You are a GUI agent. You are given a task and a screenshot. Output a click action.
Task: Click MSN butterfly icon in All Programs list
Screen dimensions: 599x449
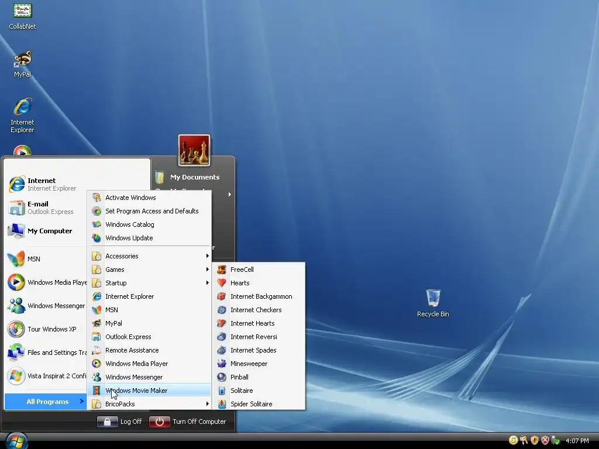point(97,310)
